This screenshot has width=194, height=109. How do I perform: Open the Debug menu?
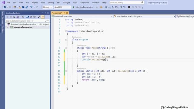[51, 2]
